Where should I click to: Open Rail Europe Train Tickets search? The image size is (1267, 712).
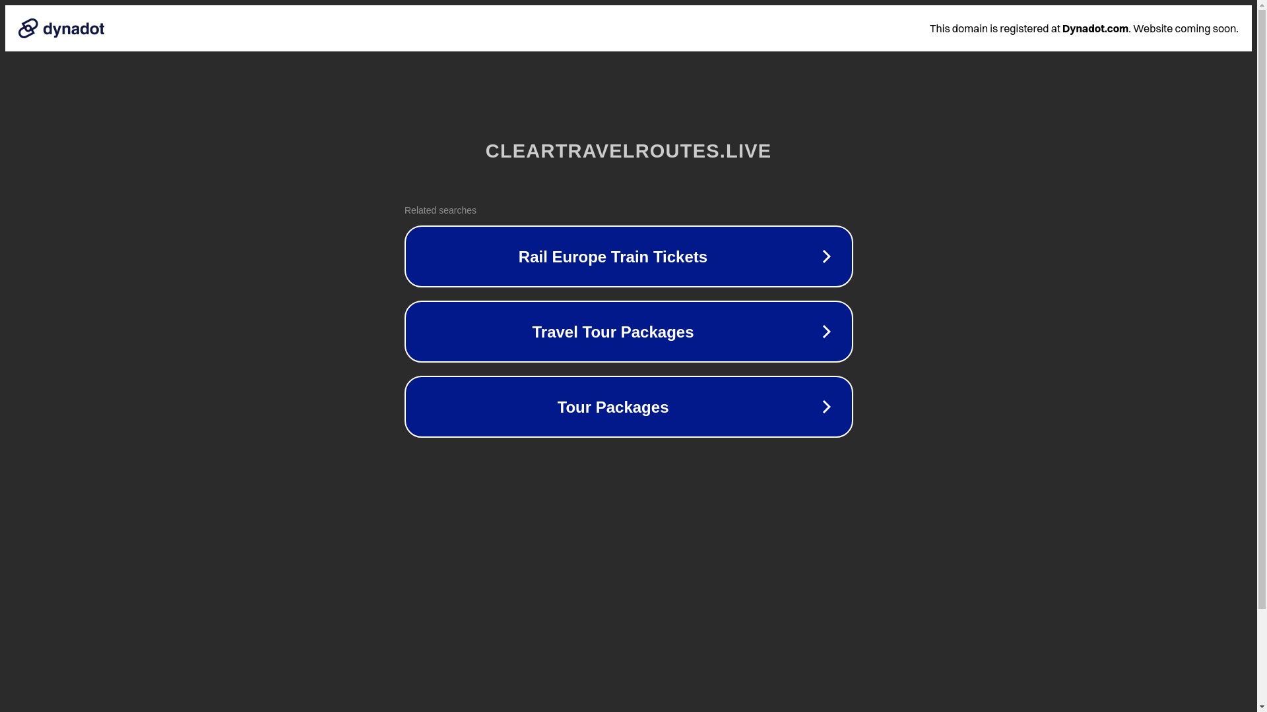click(628, 256)
